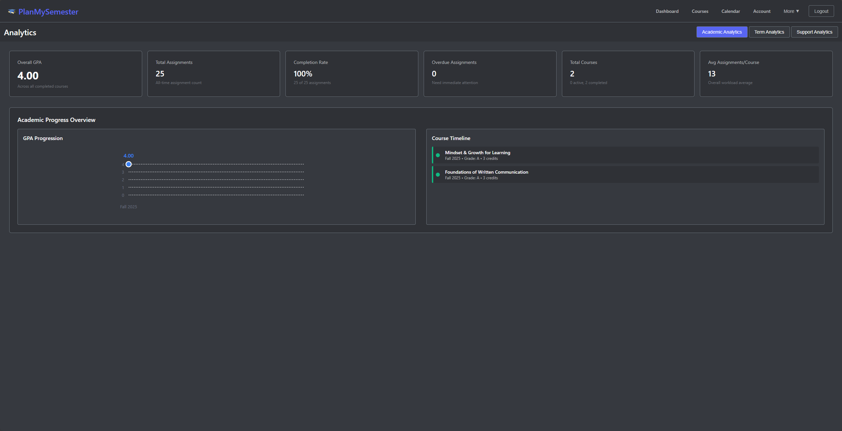842x431 pixels.
Task: Activate the Academic Analytics filter
Action: [722, 32]
